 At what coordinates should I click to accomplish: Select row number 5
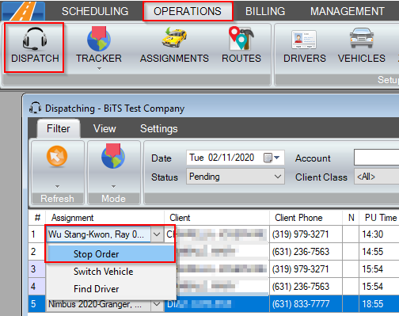[37, 304]
